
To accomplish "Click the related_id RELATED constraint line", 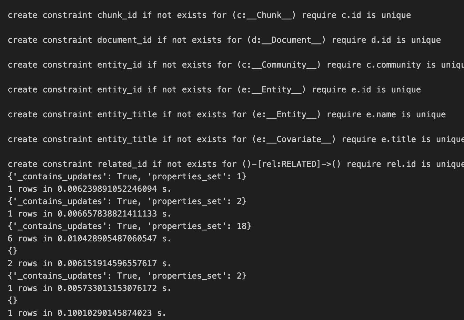I will pyautogui.click(x=236, y=164).
